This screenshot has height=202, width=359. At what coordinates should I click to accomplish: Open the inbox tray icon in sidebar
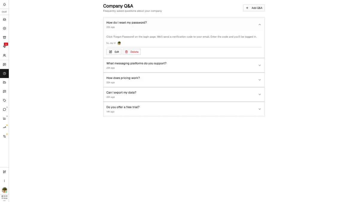4,19
